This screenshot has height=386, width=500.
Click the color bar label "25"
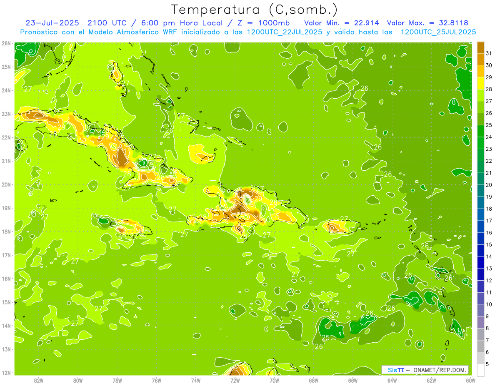coord(489,125)
